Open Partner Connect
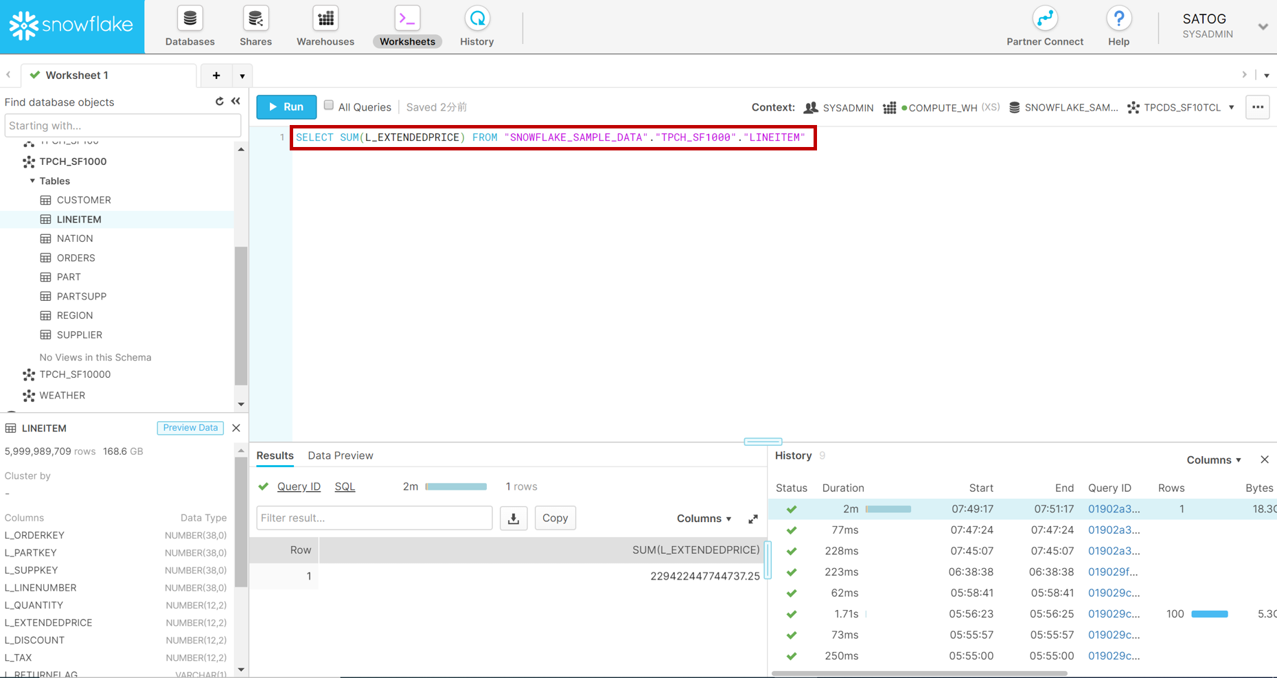 [x=1045, y=27]
